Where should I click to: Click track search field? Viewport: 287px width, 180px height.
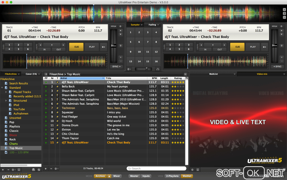click(156, 169)
